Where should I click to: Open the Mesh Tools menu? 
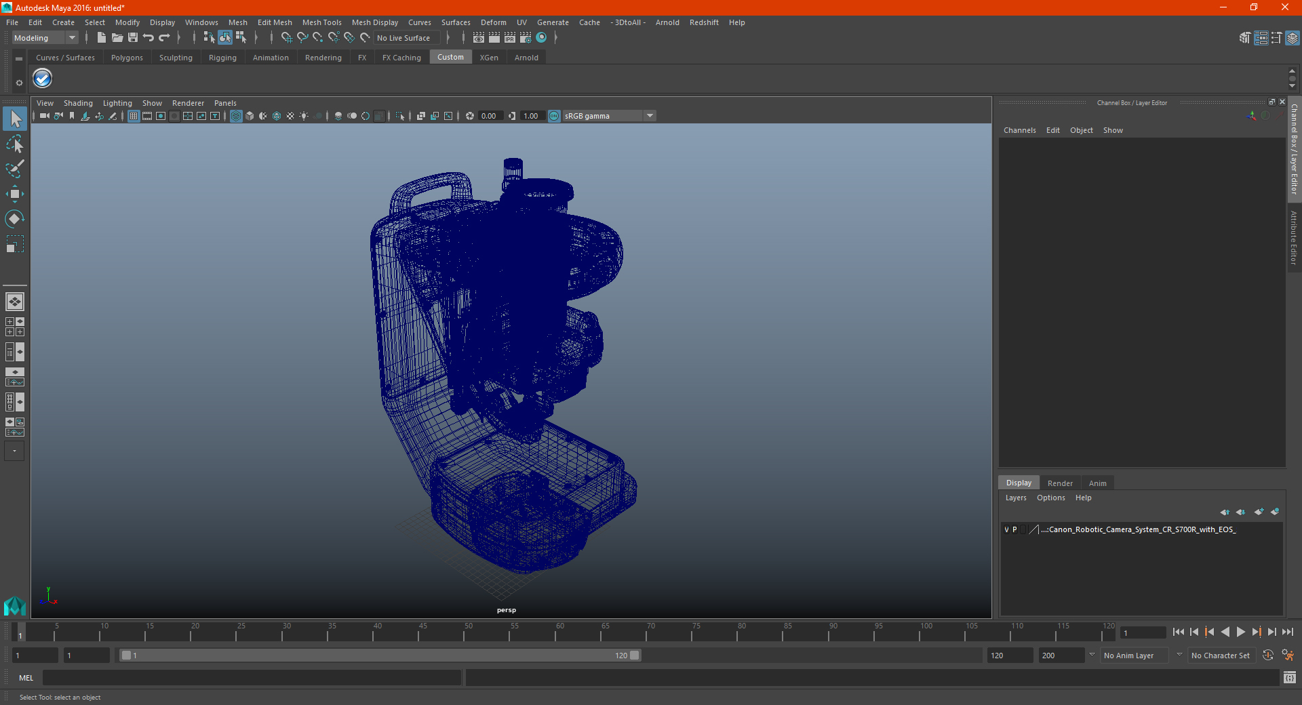[x=321, y=22]
